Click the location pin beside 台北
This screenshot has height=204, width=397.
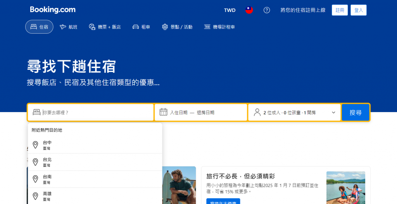pos(35,162)
